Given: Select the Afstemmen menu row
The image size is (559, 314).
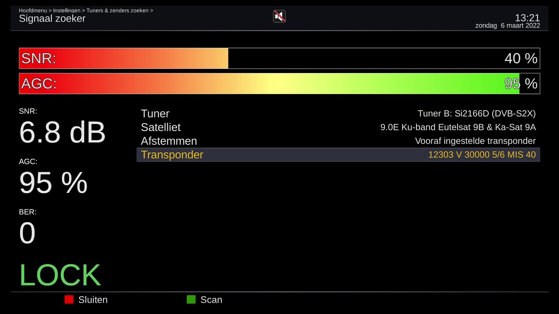Looking at the screenshot, I should [338, 141].
